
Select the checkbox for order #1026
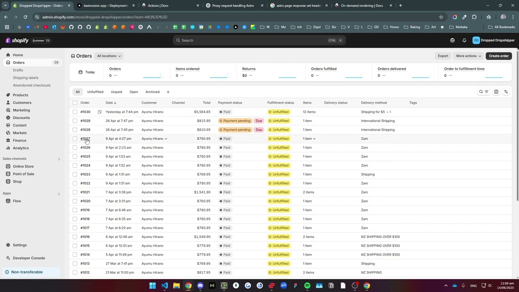pos(75,148)
